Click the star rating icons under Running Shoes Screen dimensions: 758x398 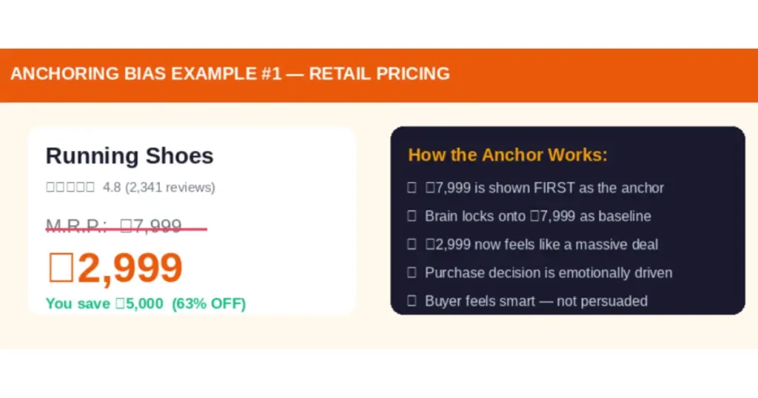click(x=70, y=187)
